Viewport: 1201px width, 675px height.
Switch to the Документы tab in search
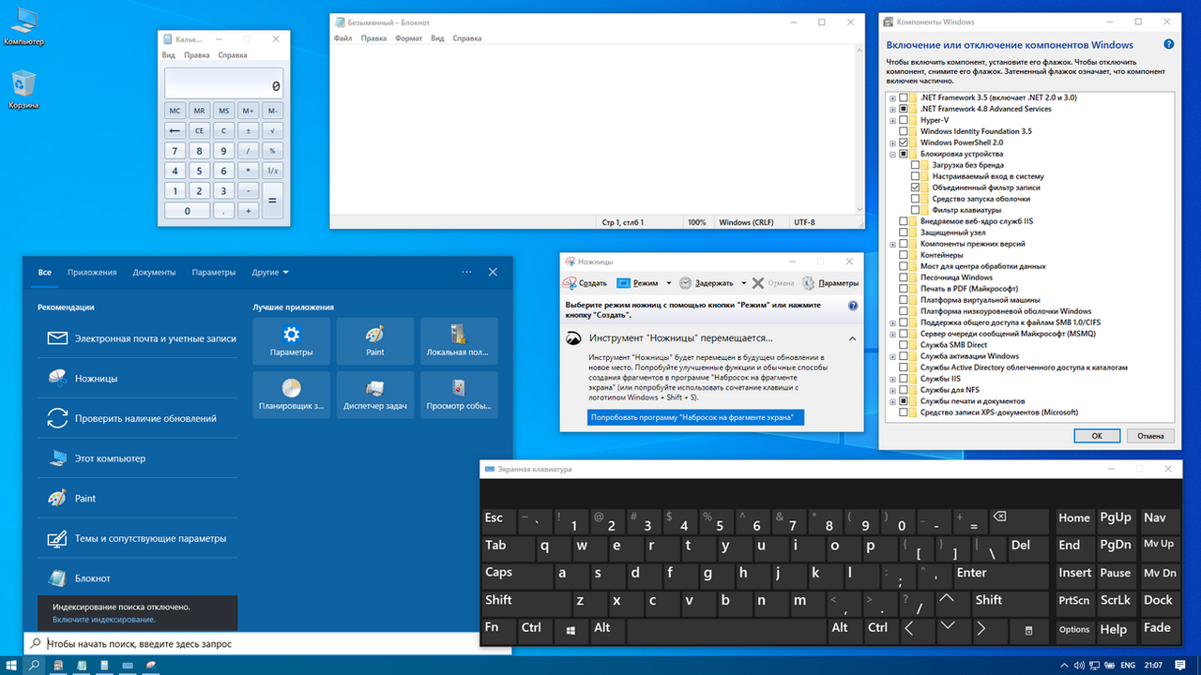[x=154, y=273]
